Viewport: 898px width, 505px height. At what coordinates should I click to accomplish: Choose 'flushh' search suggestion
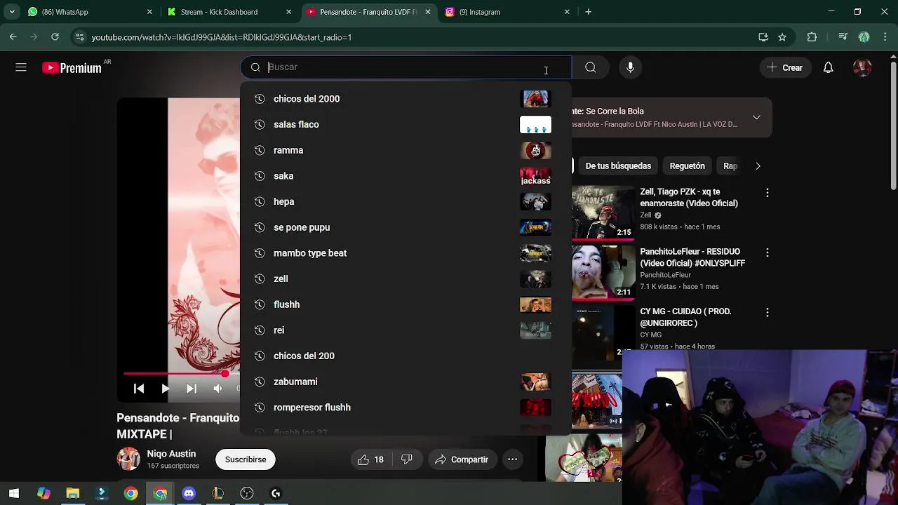tap(406, 304)
